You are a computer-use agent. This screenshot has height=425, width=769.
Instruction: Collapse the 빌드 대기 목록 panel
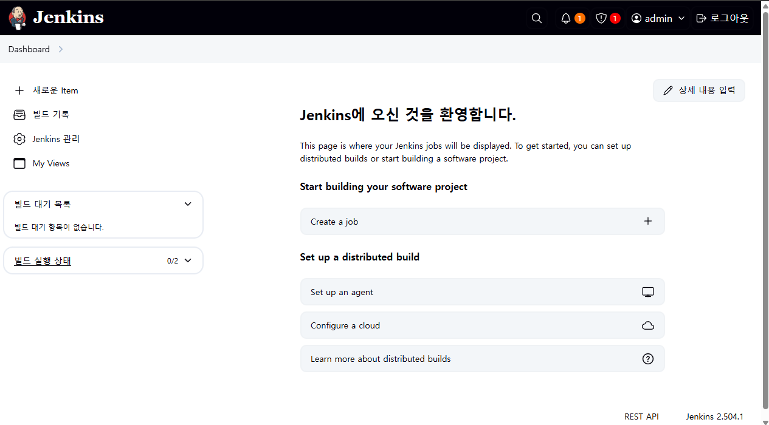188,204
